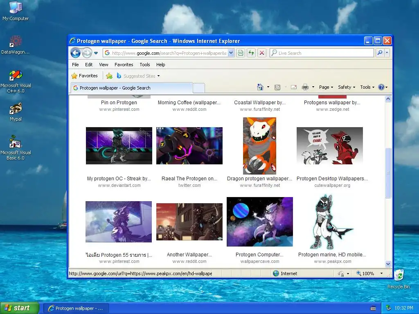This screenshot has width=419, height=314.
Task: Open the Another Wallpaper... reddit link
Action: coord(189,255)
